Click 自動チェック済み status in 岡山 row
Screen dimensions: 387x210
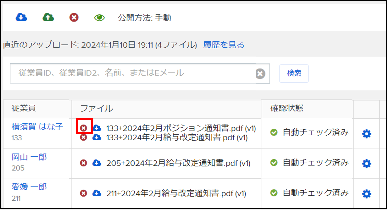(x=315, y=163)
